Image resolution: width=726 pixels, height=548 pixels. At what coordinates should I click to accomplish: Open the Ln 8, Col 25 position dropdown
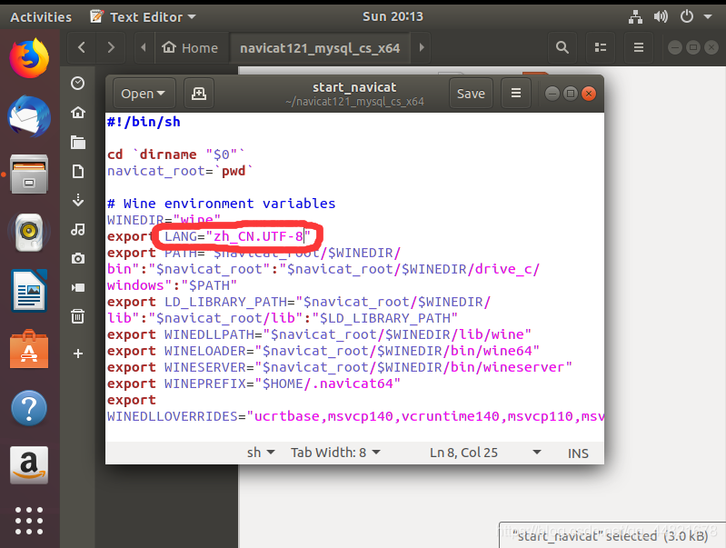485,453
